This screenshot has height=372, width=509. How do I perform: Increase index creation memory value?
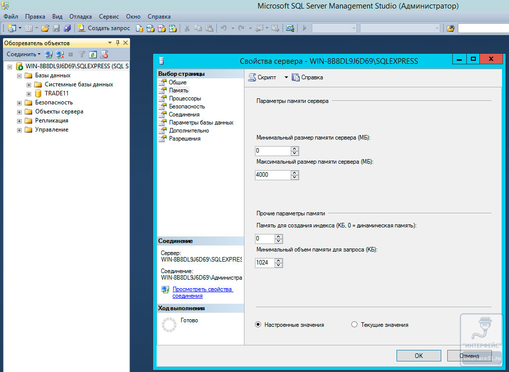[279, 236]
